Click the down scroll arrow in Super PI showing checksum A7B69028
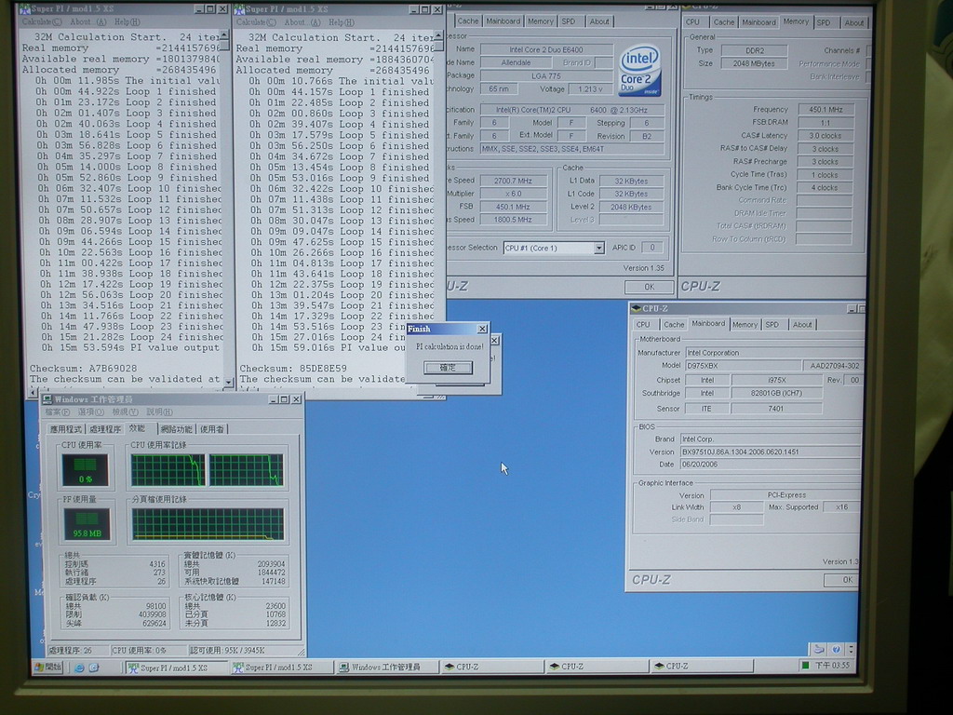The height and width of the screenshot is (715, 953). (x=228, y=382)
